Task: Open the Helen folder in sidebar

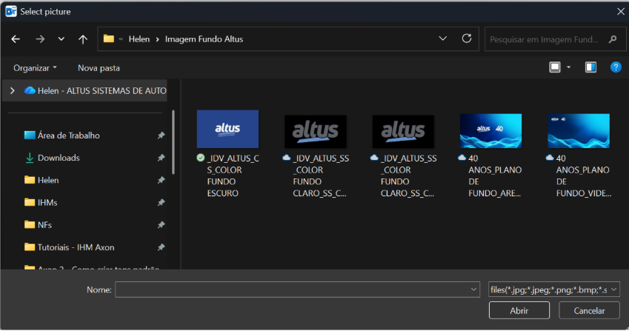Action: pyautogui.click(x=48, y=181)
